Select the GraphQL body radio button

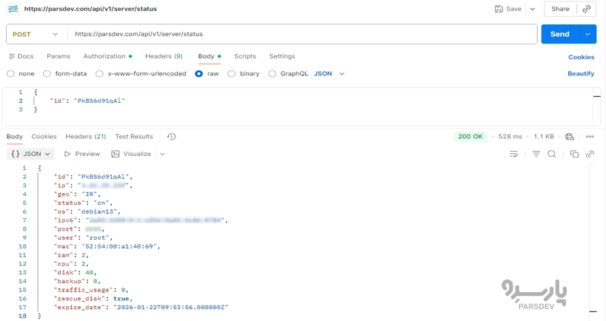273,74
